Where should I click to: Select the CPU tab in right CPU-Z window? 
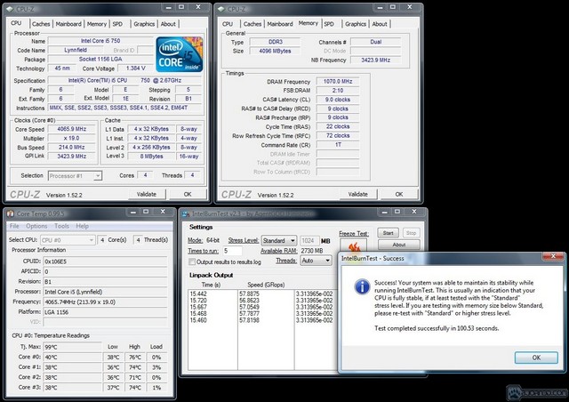pos(228,24)
